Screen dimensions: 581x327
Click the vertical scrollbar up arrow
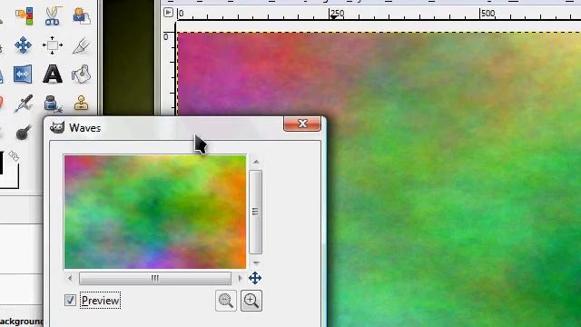click(x=256, y=162)
